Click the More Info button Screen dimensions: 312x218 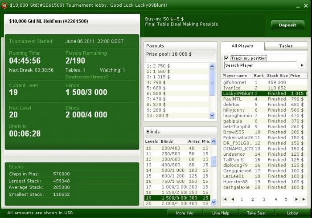(x=185, y=213)
